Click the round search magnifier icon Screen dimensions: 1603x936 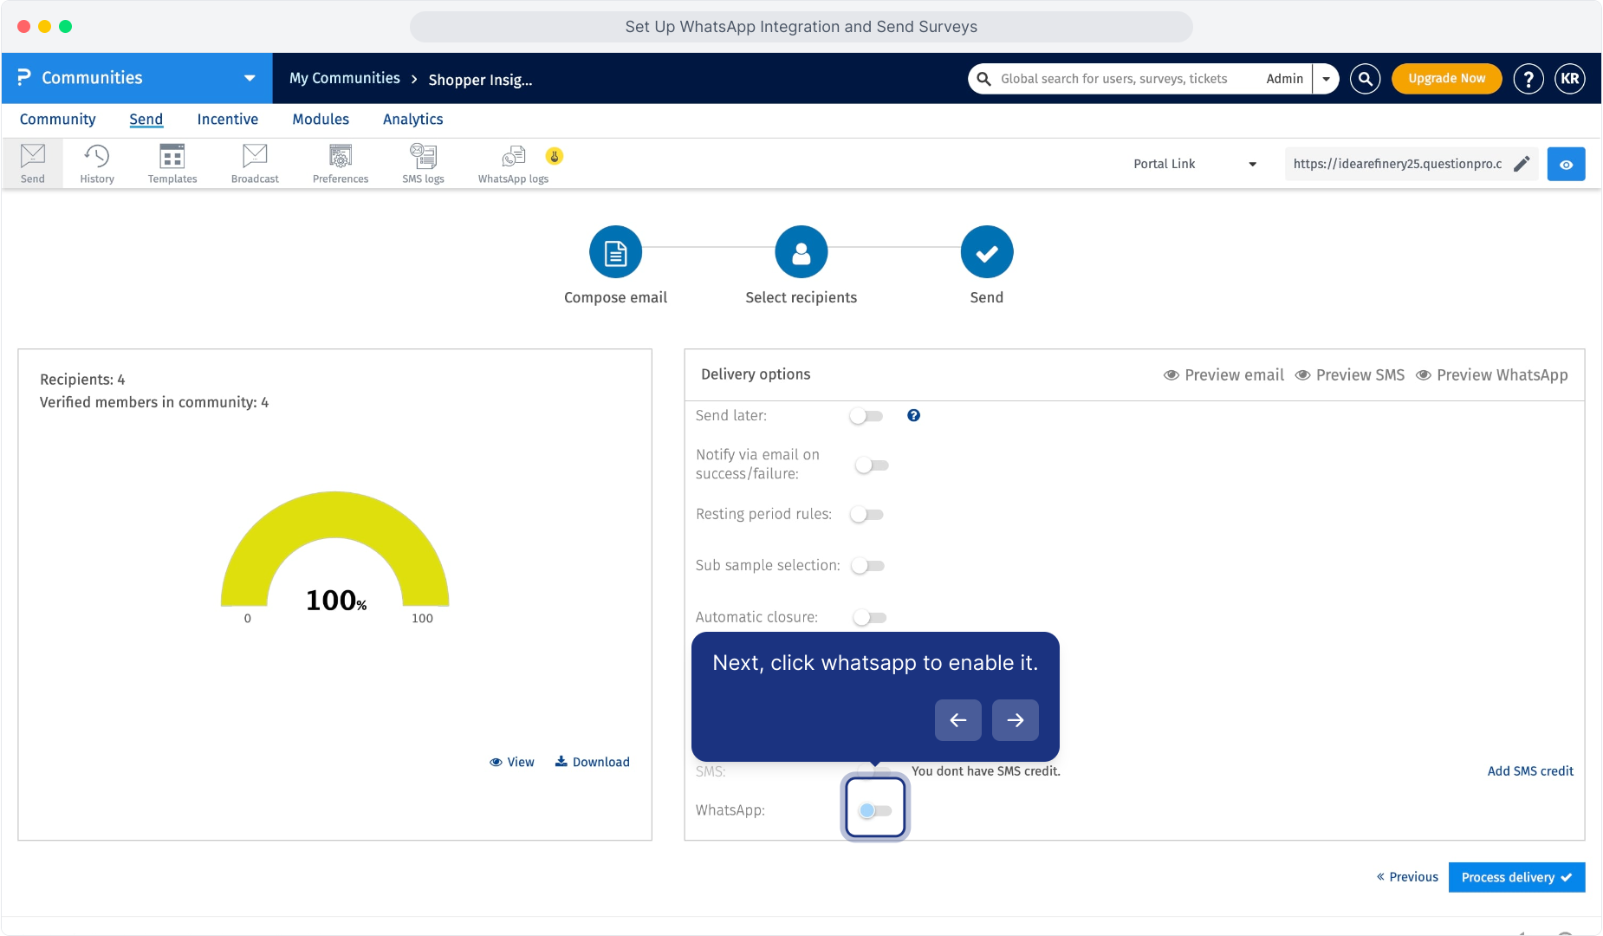pos(1365,79)
